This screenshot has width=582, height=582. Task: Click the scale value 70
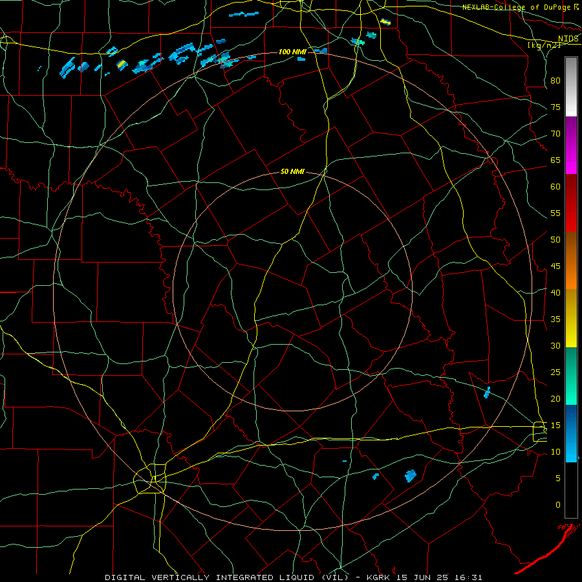pos(555,134)
